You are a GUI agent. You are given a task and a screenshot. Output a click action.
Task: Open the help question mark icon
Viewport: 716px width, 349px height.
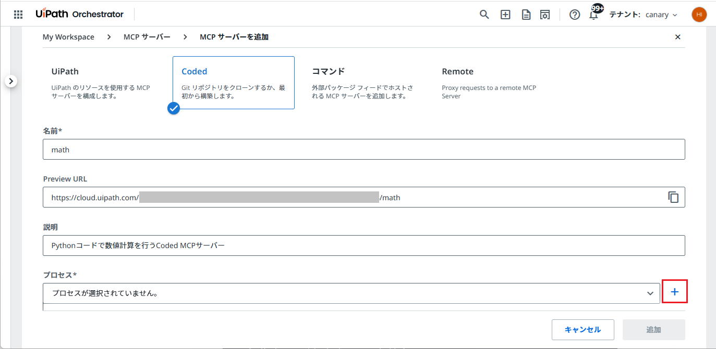[x=575, y=15]
